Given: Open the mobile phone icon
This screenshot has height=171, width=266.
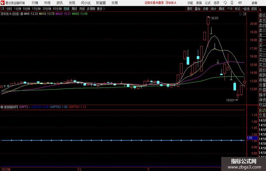Looking at the screenshot, I should pos(232,3).
